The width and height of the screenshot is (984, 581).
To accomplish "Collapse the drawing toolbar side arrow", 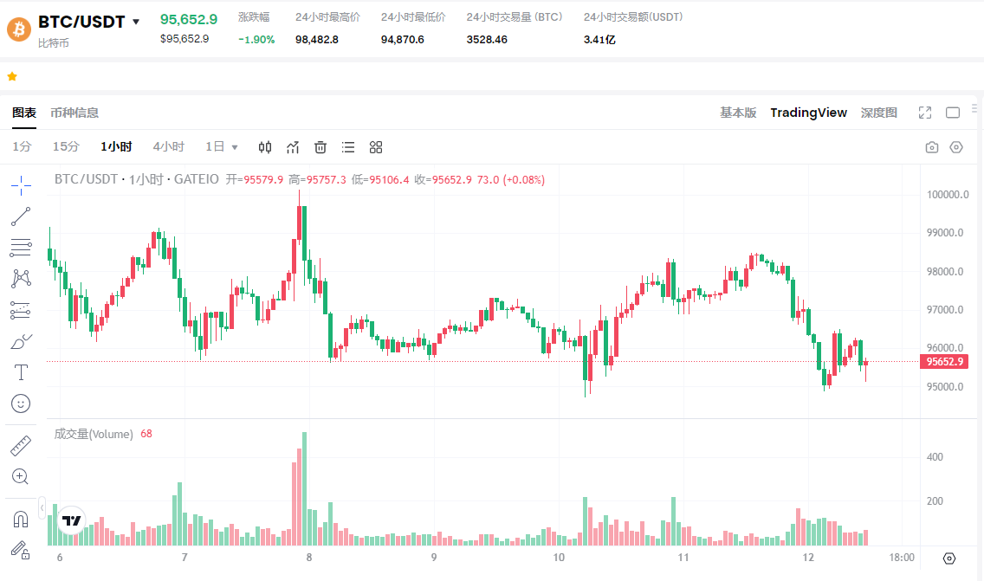I will [42, 507].
